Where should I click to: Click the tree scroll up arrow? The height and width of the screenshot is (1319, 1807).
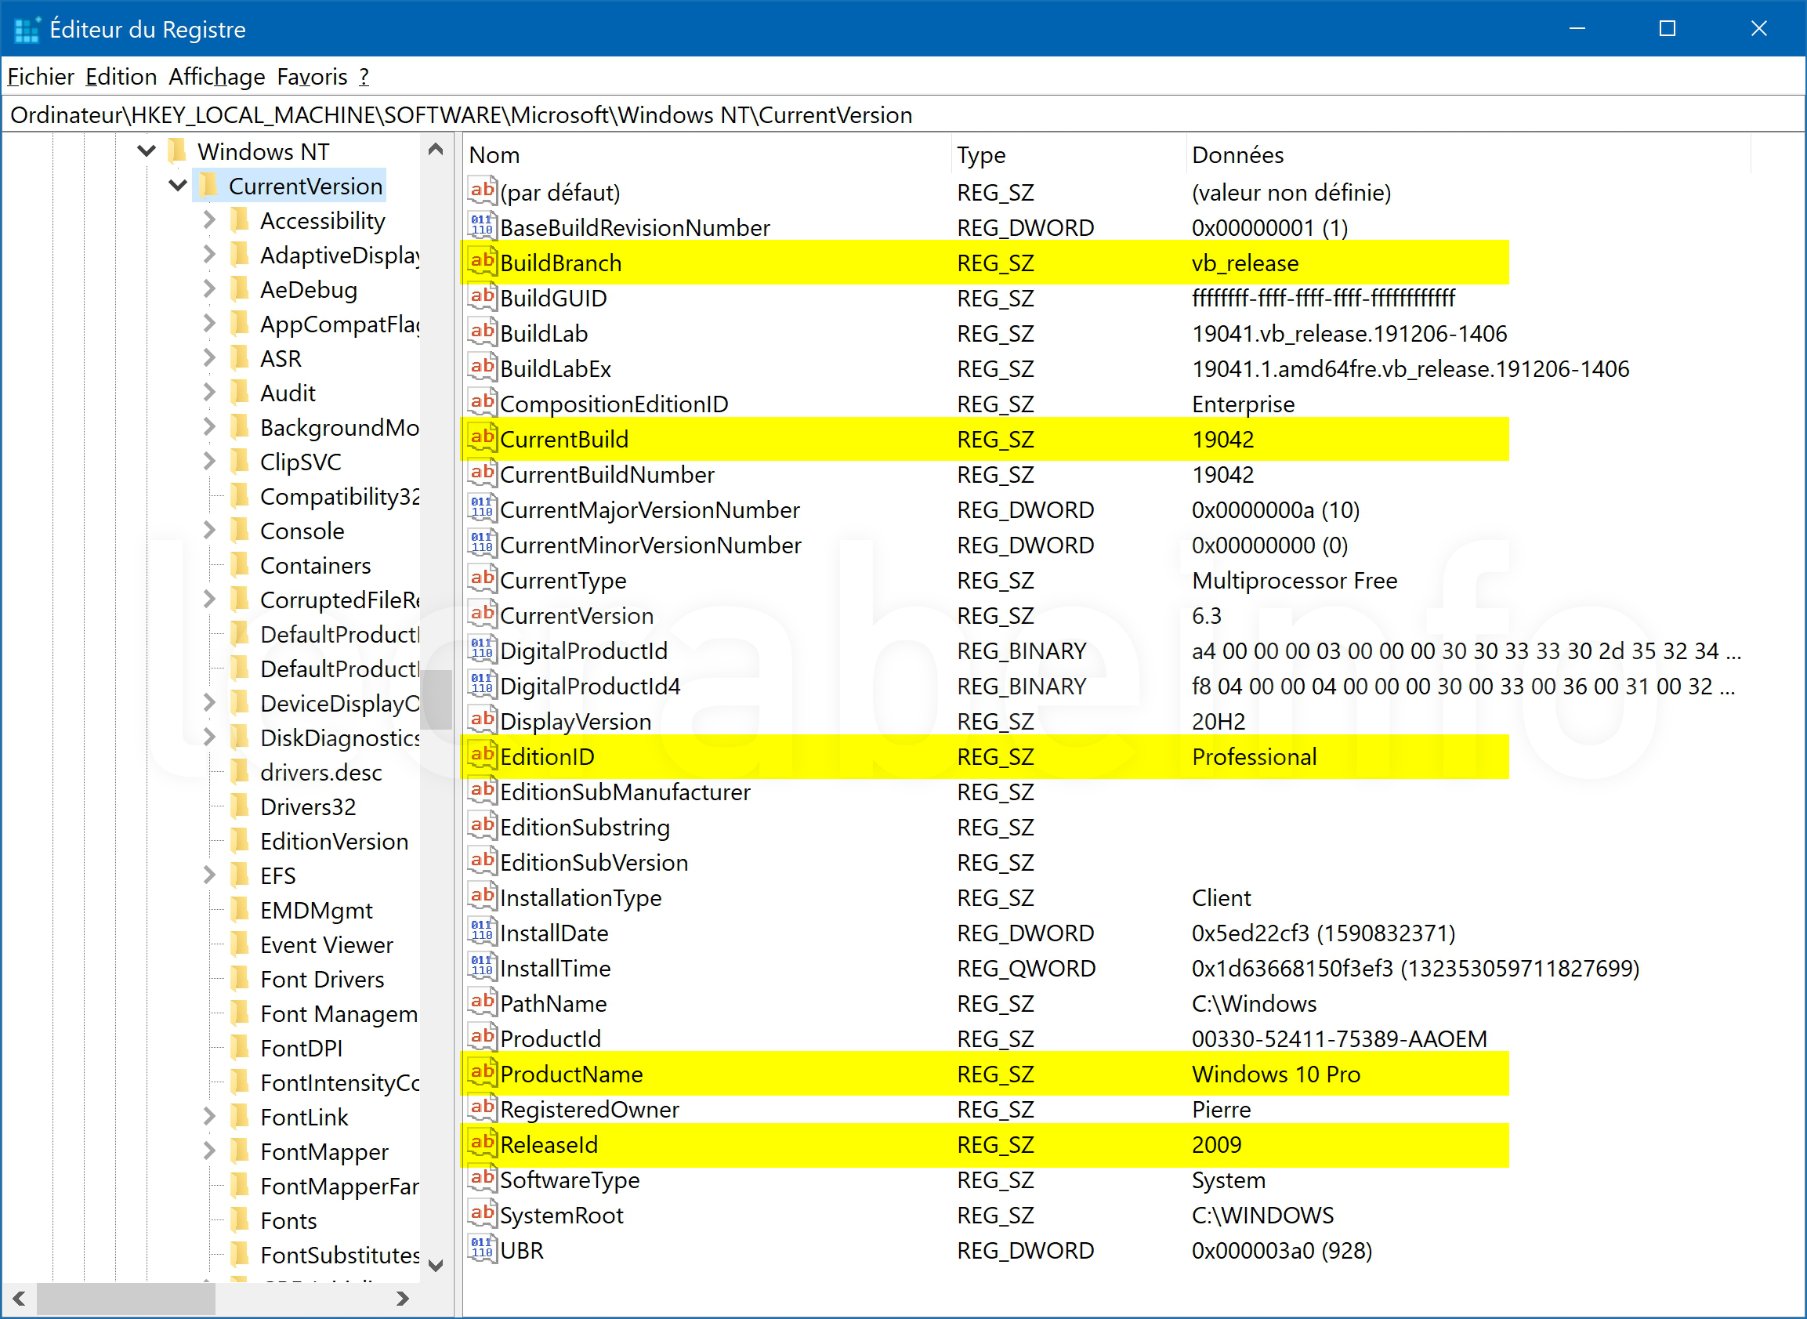click(436, 150)
